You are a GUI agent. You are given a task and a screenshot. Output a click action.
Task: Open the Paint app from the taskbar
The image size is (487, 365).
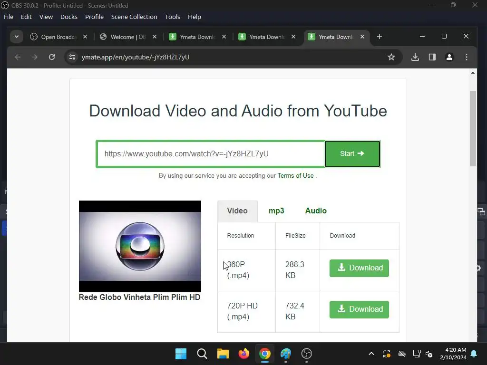(x=286, y=354)
